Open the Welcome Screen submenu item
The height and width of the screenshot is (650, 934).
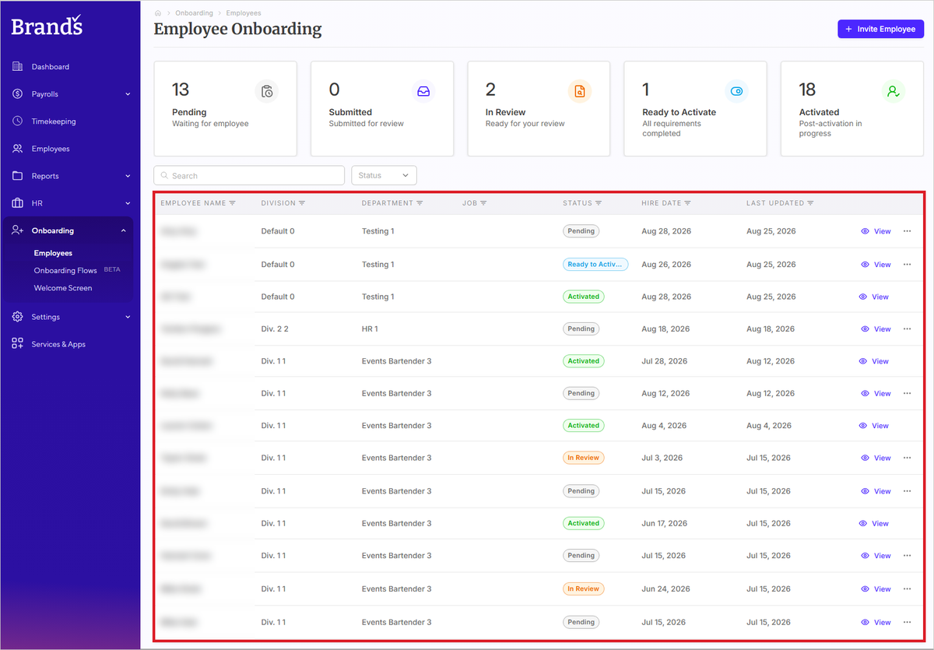[63, 288]
